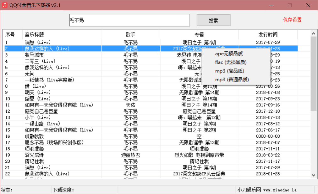Select ape无损品质 from context menu

point(229,54)
